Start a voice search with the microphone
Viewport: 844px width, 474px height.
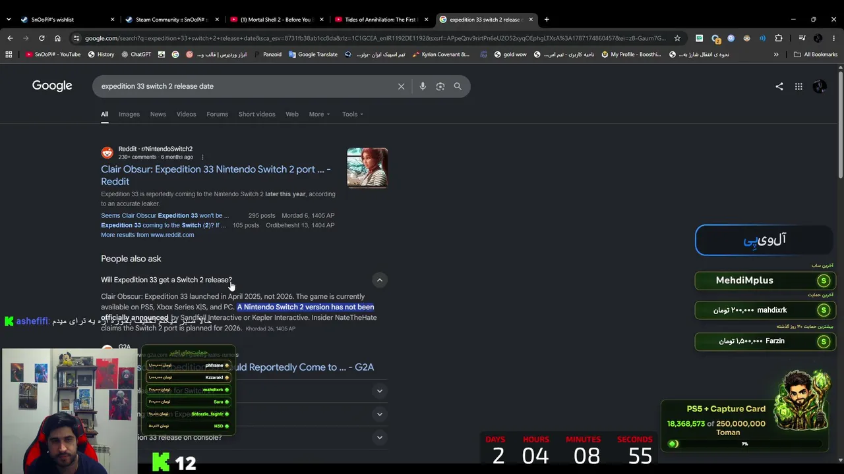pyautogui.click(x=423, y=86)
